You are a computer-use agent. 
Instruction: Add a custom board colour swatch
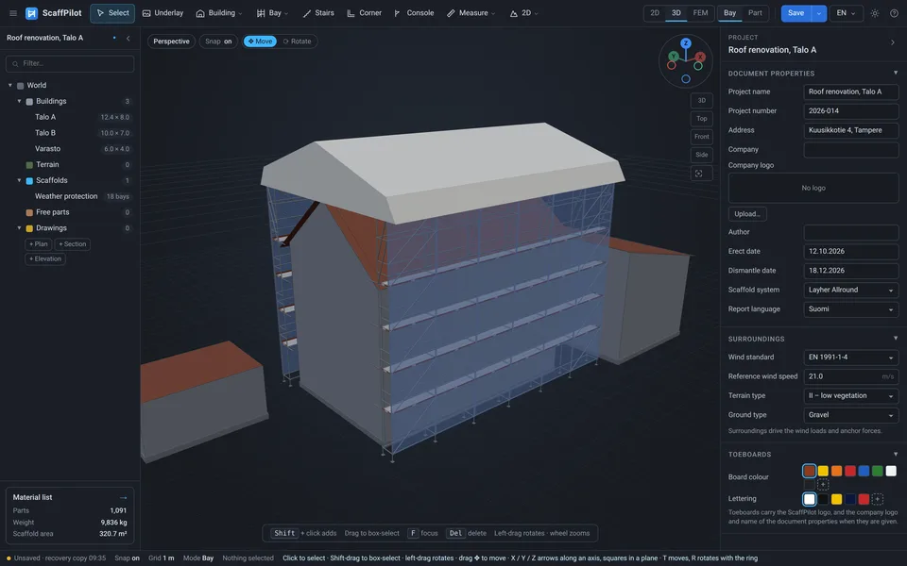[823, 485]
